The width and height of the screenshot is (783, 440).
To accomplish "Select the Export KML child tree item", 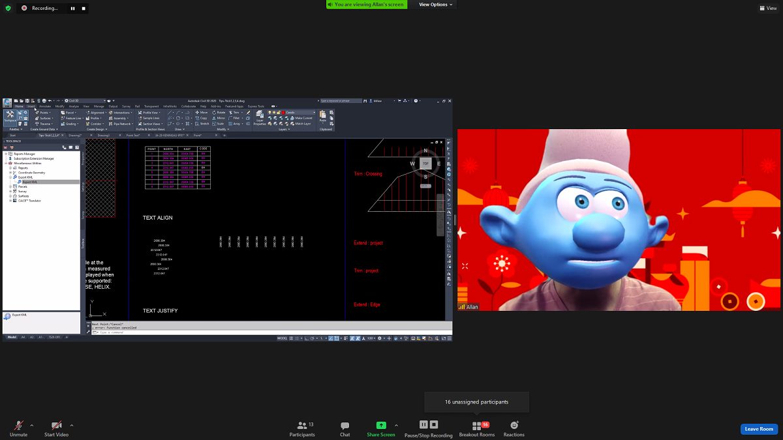I will click(30, 182).
